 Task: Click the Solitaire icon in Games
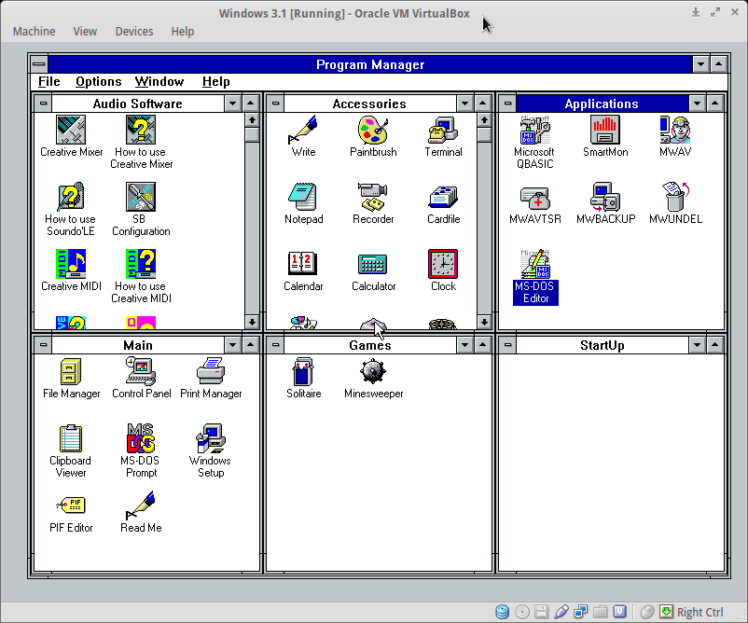[x=303, y=372]
